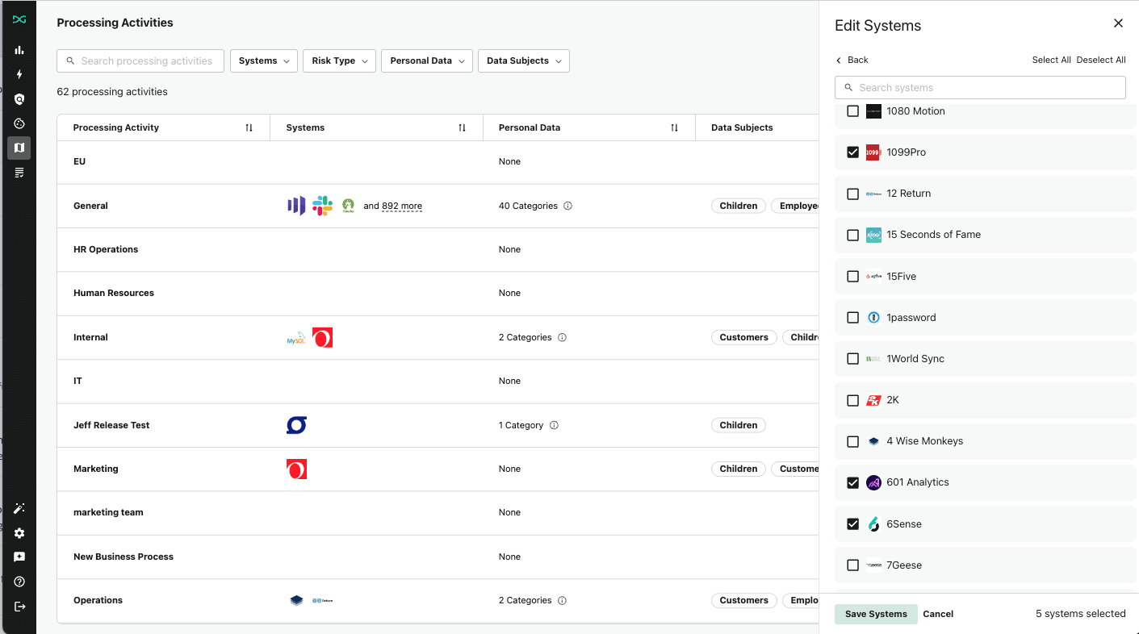
Task: Open the Data Subjects filter dropdown
Action: pyautogui.click(x=523, y=61)
